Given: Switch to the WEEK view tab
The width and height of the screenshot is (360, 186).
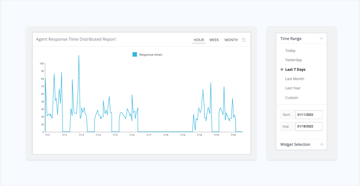Looking at the screenshot, I should [214, 40].
